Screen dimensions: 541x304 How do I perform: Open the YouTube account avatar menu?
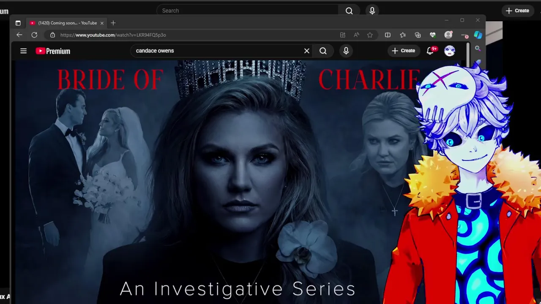pos(450,51)
